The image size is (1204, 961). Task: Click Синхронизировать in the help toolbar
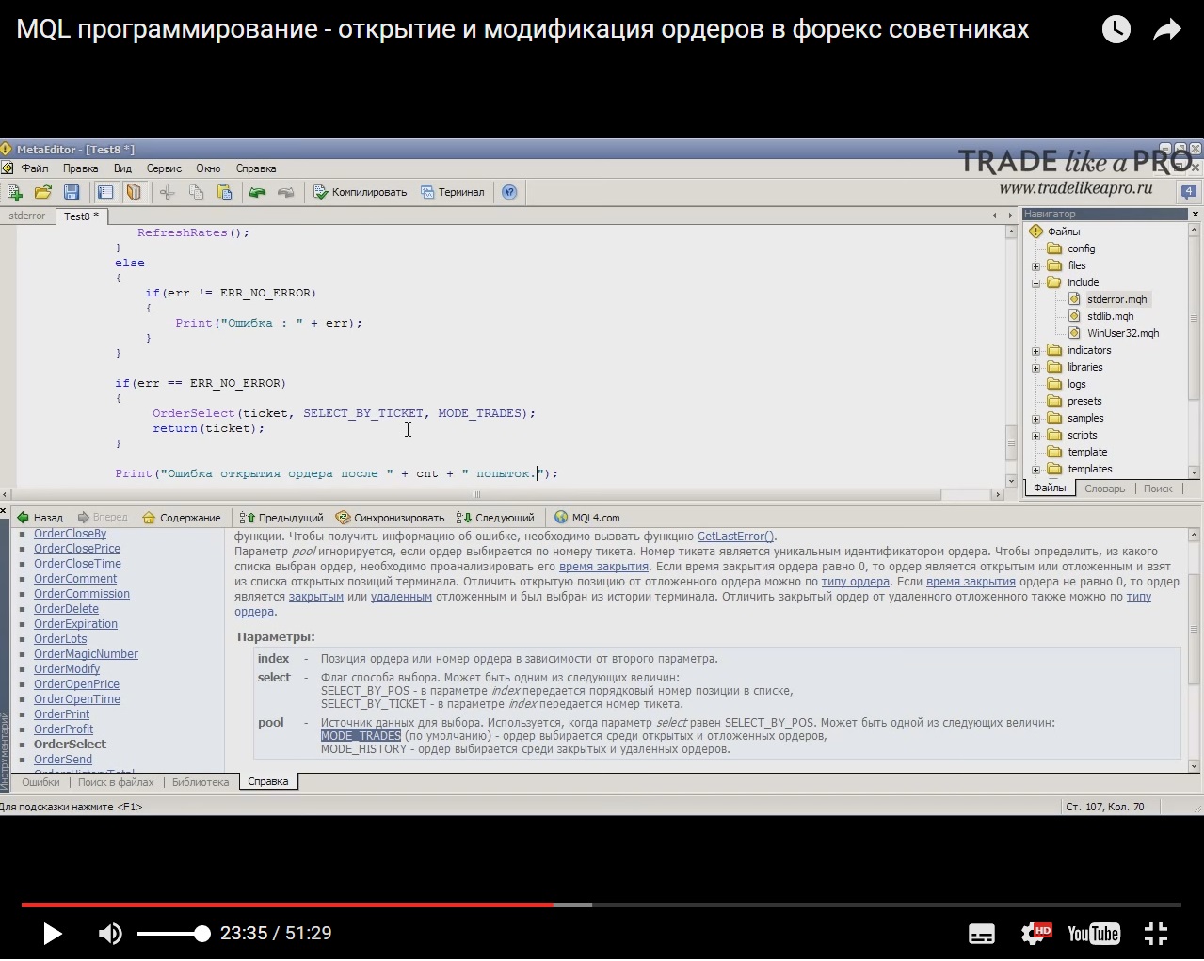390,518
